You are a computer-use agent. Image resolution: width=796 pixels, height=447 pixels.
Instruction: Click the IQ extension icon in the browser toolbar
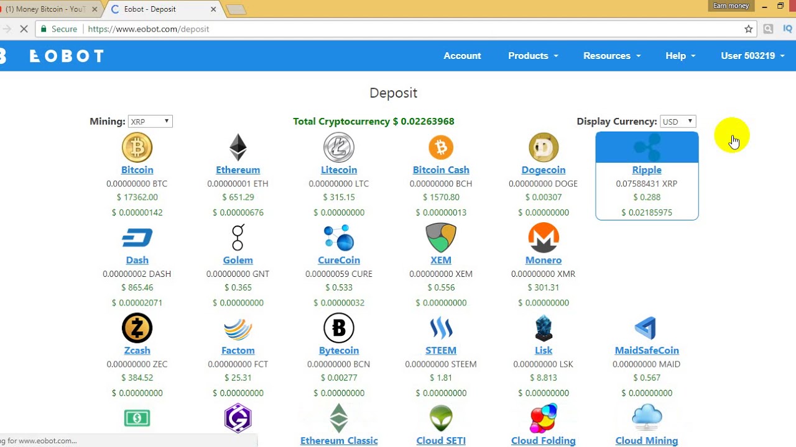pos(788,29)
